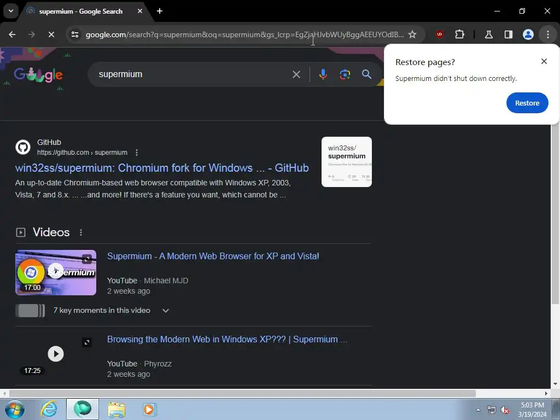Click the Show desktop button
This screenshot has width=560, height=420.
[556, 410]
